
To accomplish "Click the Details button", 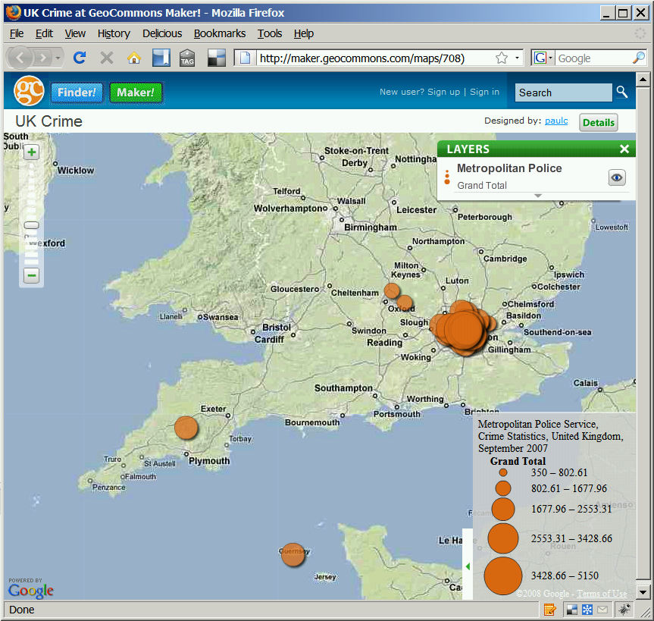I will (x=598, y=122).
